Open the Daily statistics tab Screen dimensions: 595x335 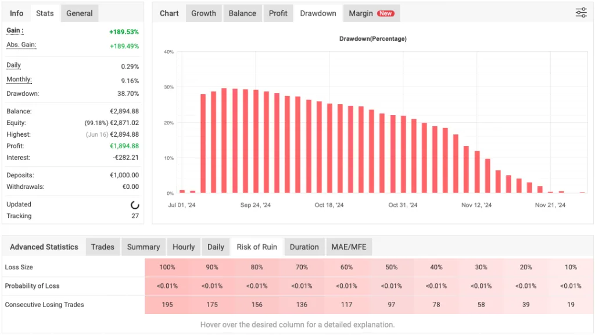click(x=216, y=247)
